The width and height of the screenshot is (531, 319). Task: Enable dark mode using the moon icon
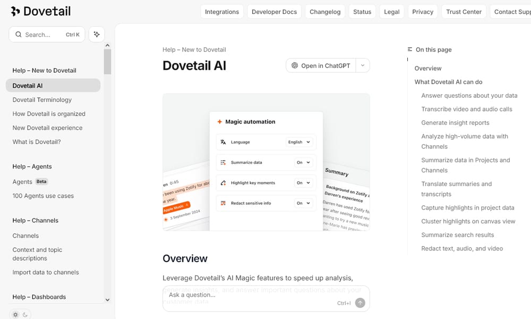pos(25,314)
